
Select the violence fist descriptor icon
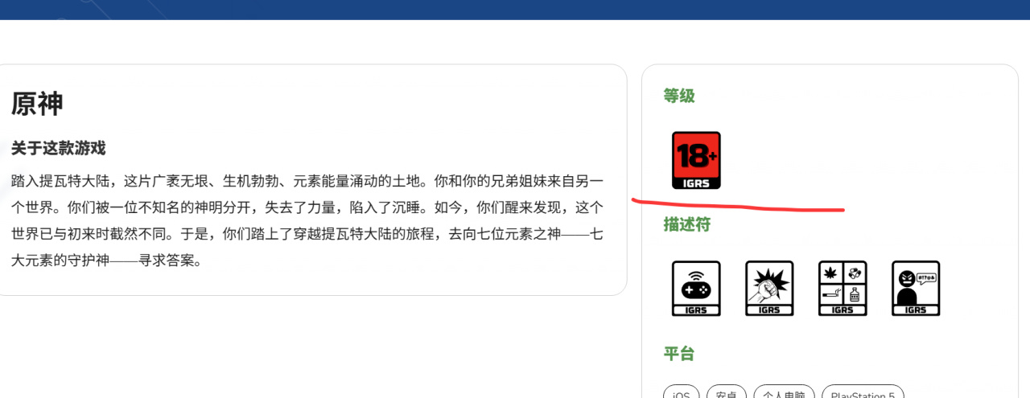pos(769,288)
